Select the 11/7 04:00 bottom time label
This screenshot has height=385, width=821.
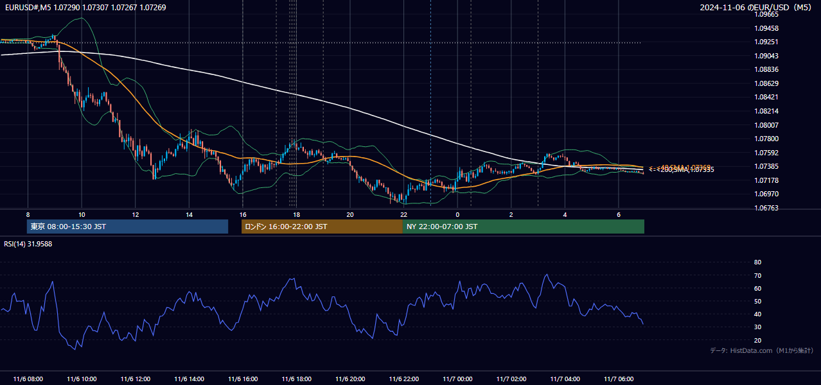pyautogui.click(x=564, y=379)
